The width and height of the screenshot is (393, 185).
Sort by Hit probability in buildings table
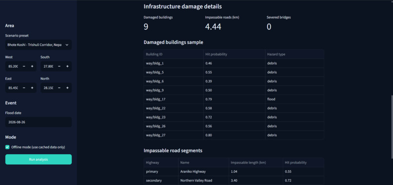234,54
